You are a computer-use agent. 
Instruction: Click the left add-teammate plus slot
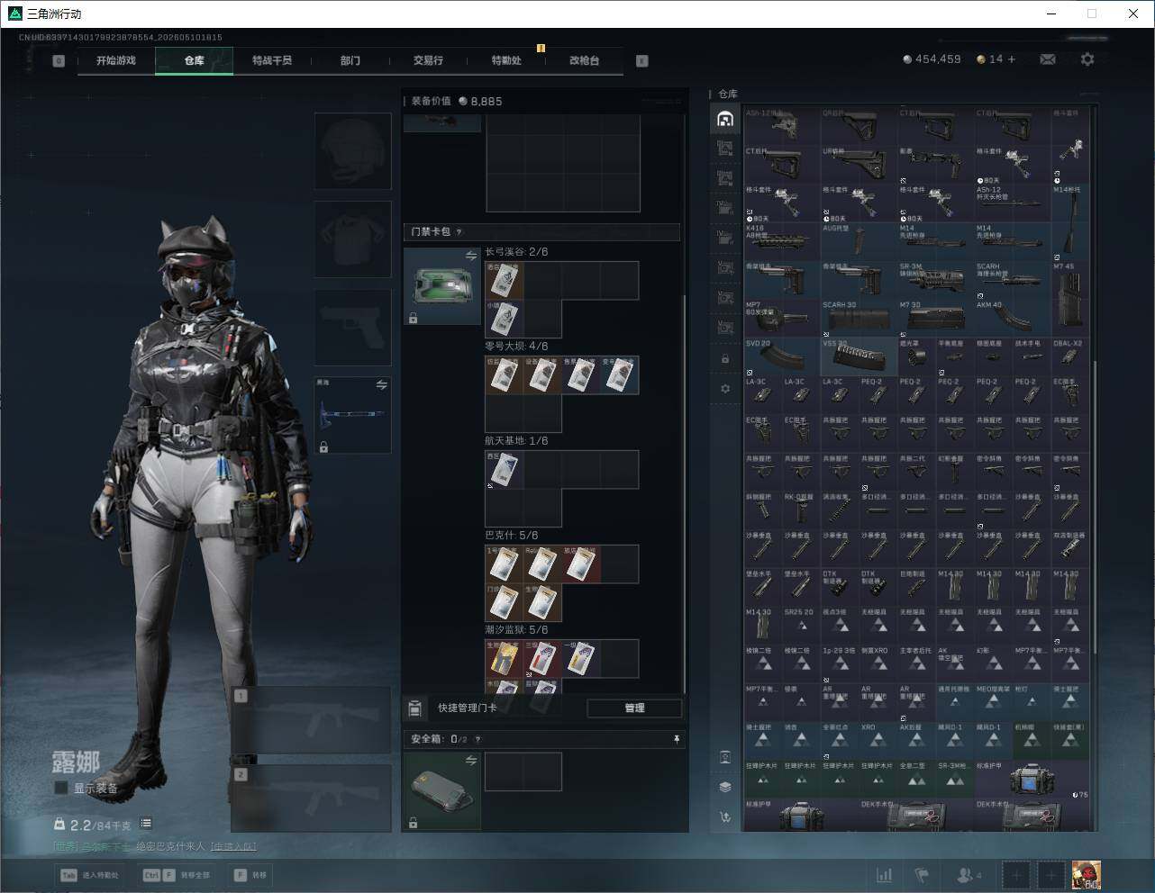pos(1017,875)
